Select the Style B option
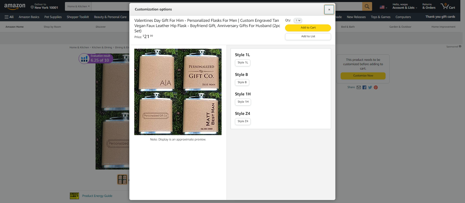 click(x=242, y=82)
